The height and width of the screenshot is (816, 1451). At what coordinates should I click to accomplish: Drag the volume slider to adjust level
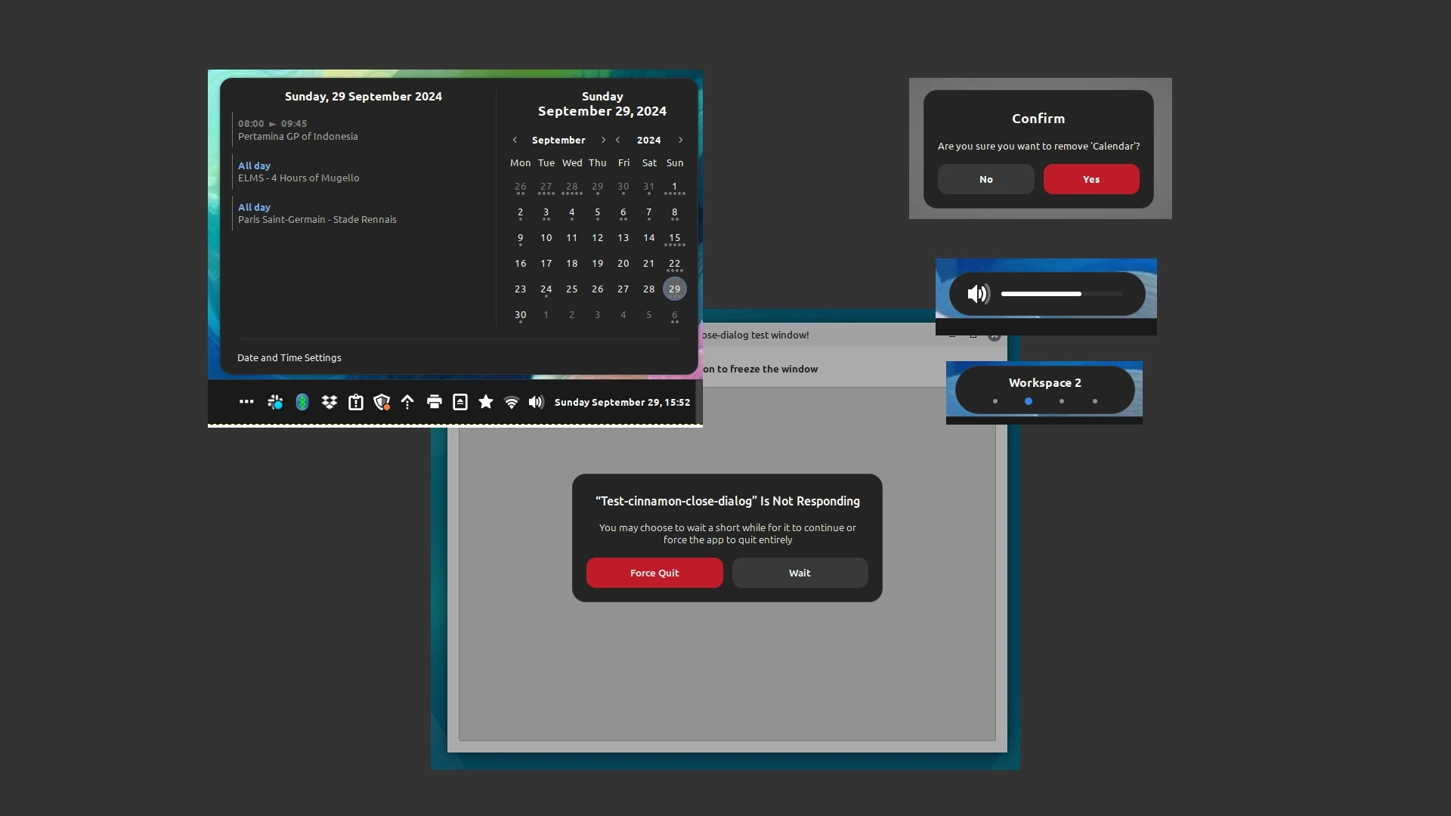(x=1080, y=294)
